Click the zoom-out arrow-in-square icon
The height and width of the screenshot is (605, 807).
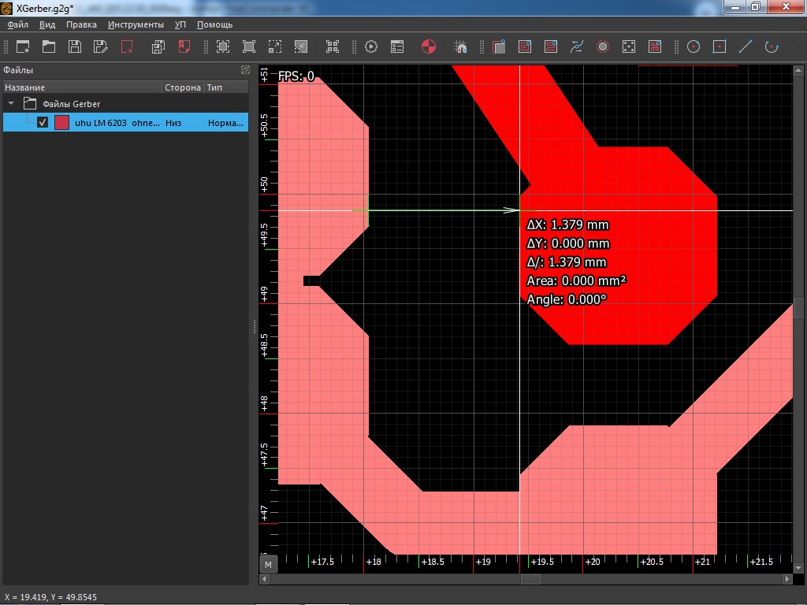point(301,46)
